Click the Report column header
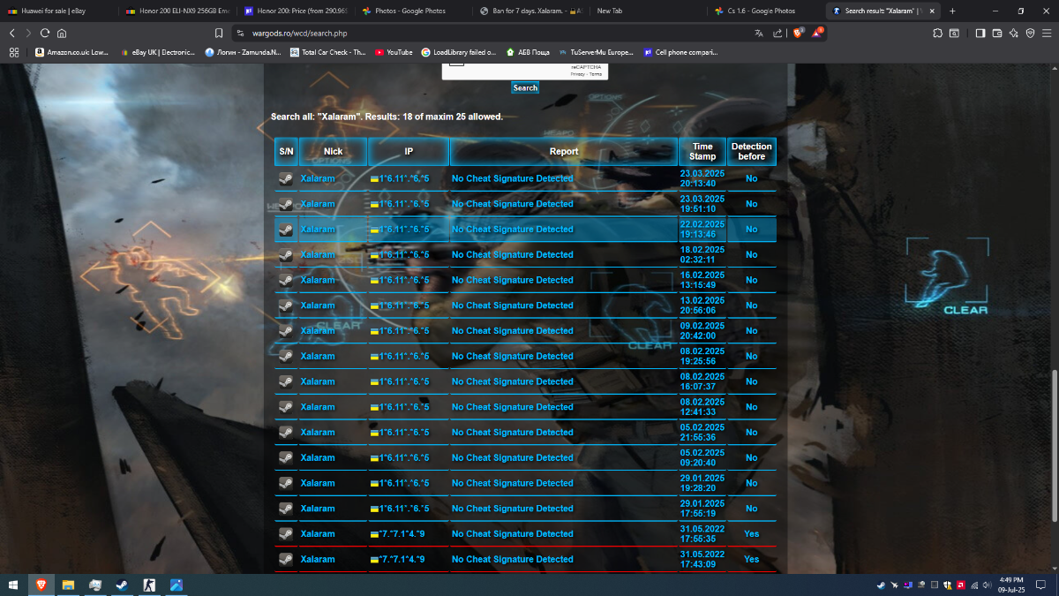This screenshot has height=596, width=1059. click(x=564, y=152)
